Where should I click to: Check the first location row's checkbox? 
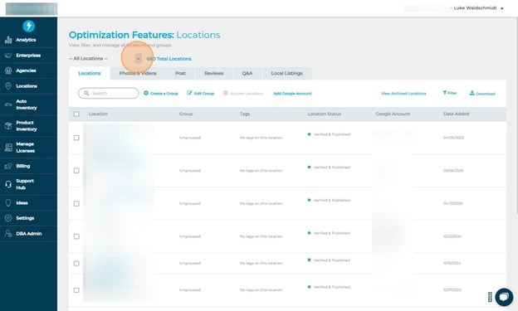(76, 138)
